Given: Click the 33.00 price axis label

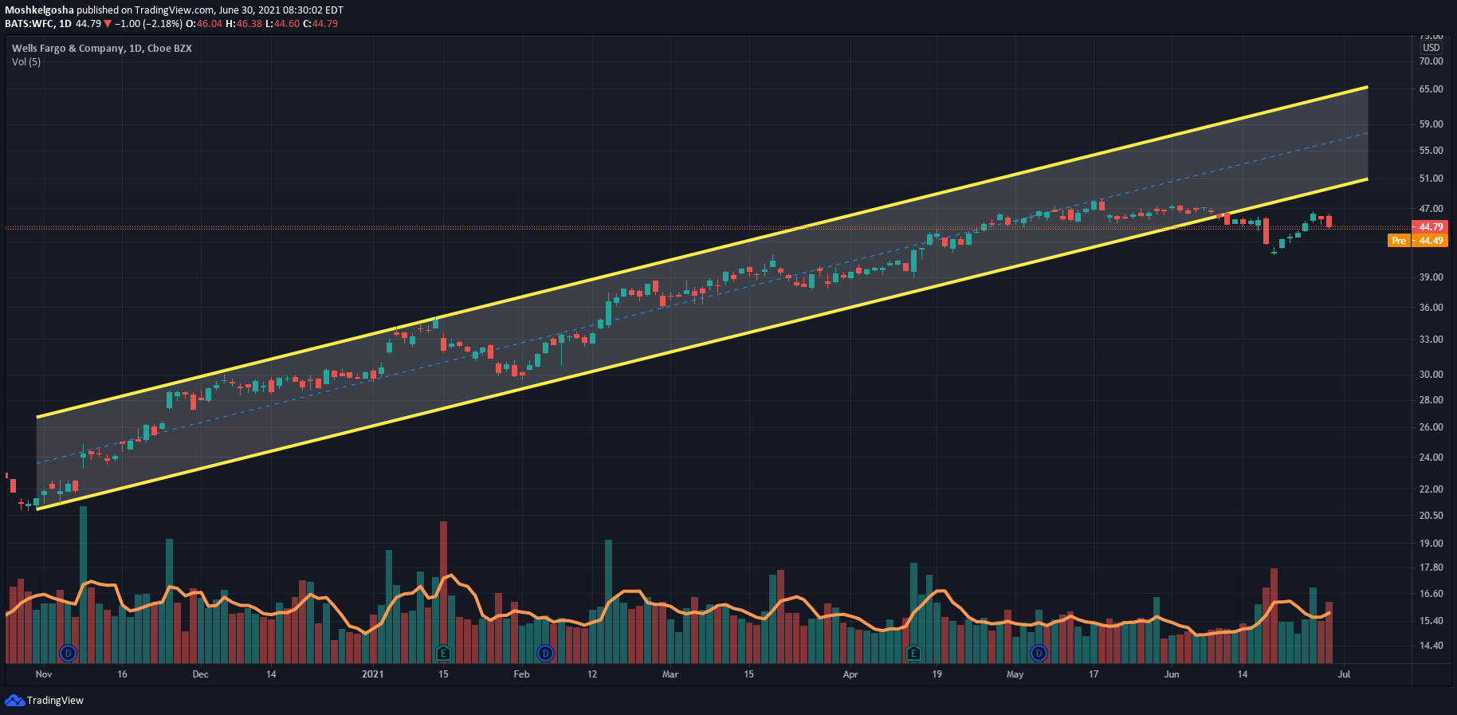Looking at the screenshot, I should (x=1431, y=340).
